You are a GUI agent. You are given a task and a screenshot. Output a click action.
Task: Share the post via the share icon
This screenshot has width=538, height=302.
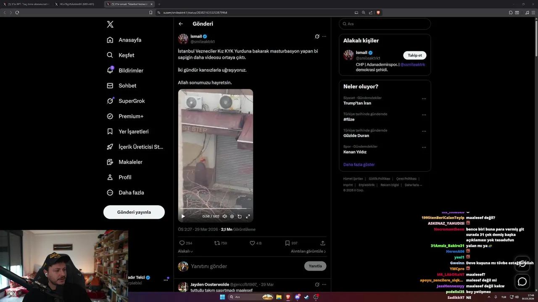point(323,243)
